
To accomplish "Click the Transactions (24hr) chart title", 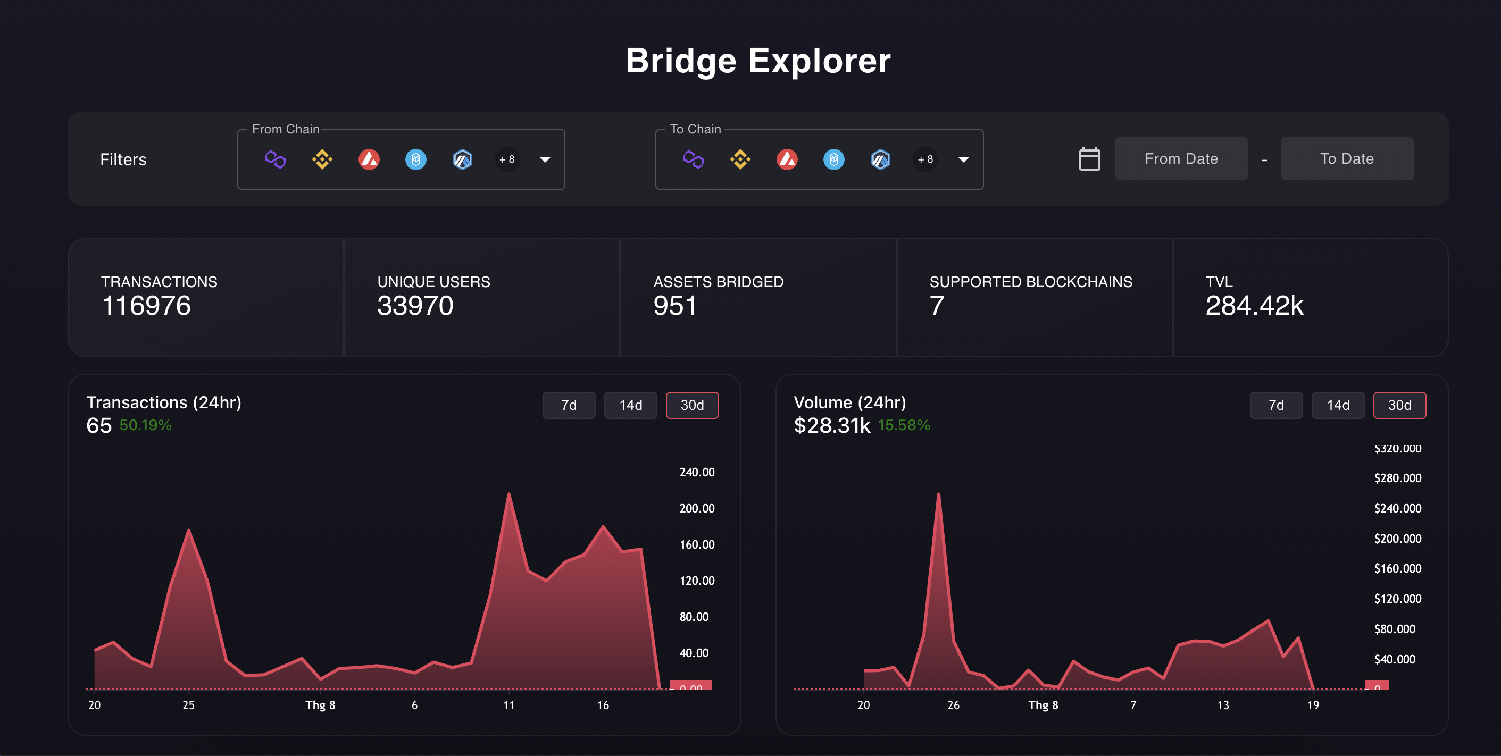I will click(164, 402).
